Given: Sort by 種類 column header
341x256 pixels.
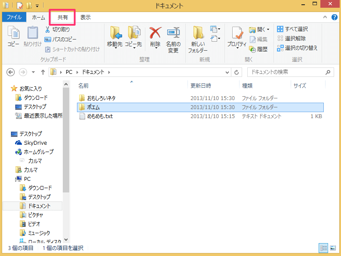Looking at the screenshot, I should point(264,85).
